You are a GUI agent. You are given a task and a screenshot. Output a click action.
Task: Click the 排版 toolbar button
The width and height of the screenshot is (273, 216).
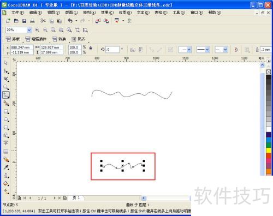point(13,39)
